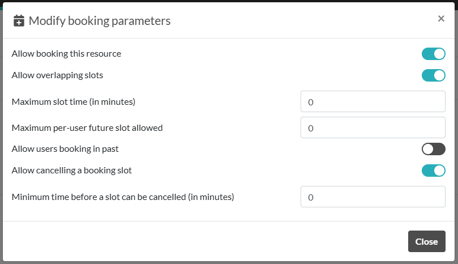Click the dimmed backdrop below the dialog
This screenshot has height=264, width=458.
[x=226, y=262]
